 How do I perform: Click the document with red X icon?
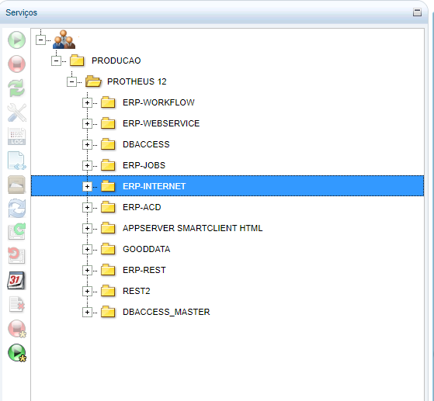pyautogui.click(x=16, y=305)
